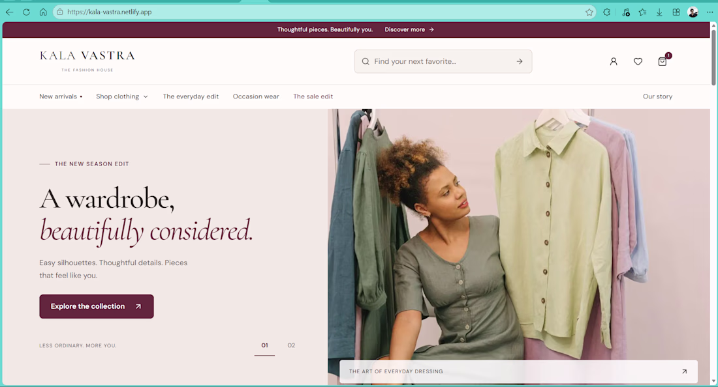Image resolution: width=718 pixels, height=387 pixels.
Task: Click the Our story link
Action: click(x=657, y=96)
